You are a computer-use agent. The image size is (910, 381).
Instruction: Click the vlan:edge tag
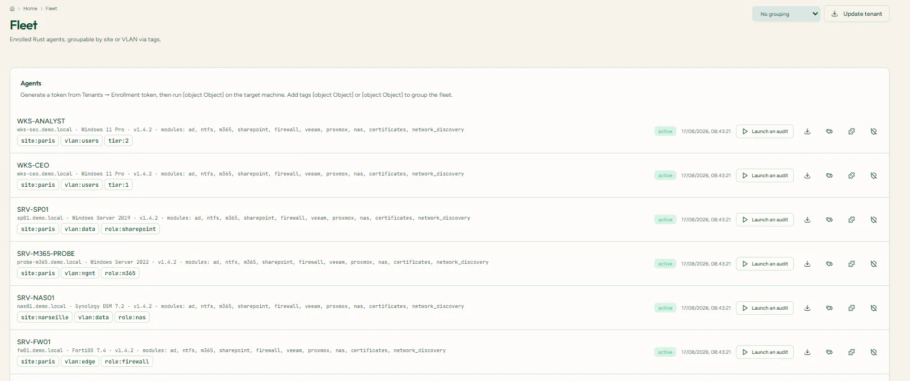pyautogui.click(x=80, y=362)
